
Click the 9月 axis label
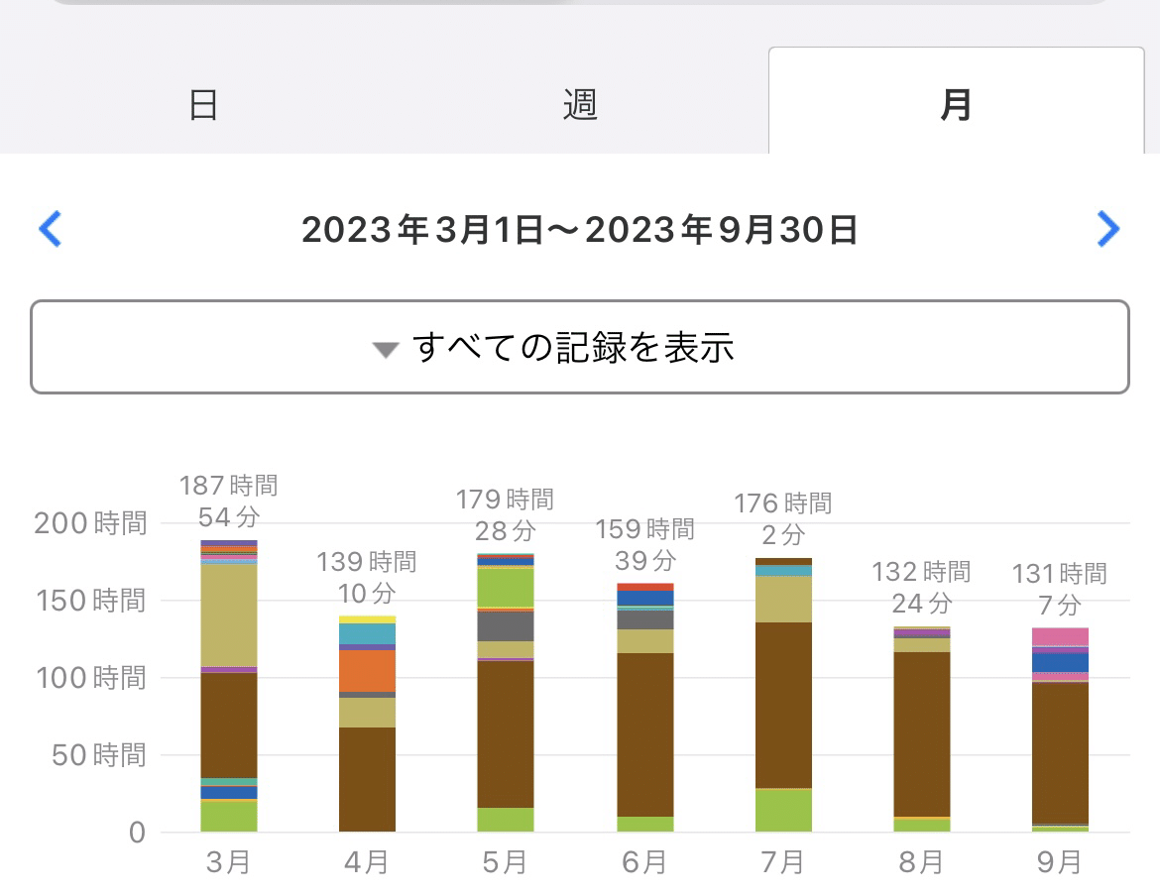click(1060, 861)
